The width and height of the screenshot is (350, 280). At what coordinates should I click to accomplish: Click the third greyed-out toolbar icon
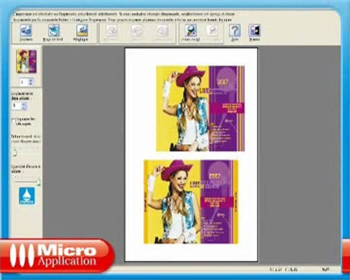coord(163,31)
